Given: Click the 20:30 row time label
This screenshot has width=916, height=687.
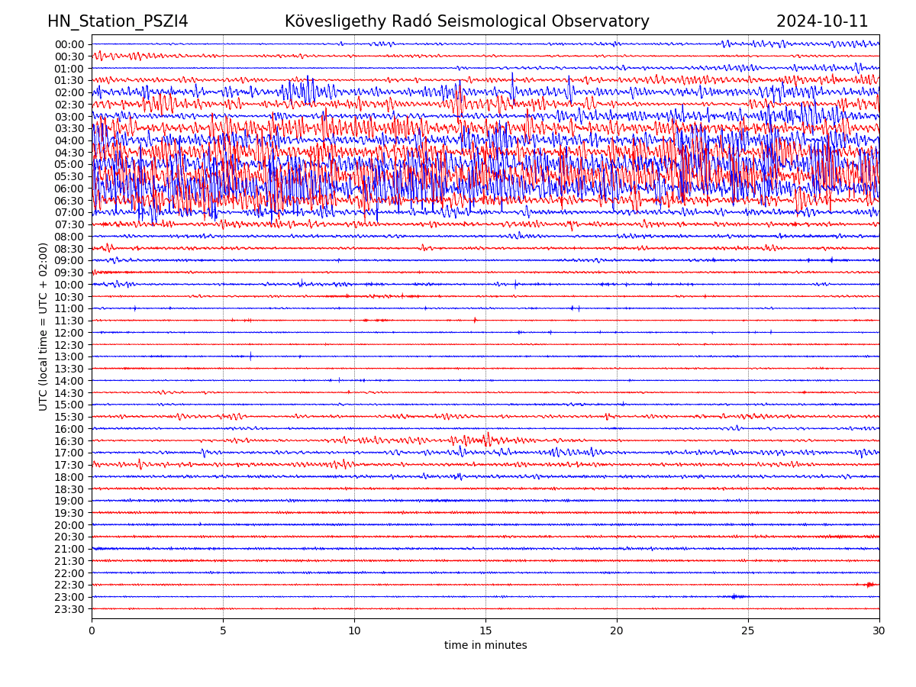Looking at the screenshot, I should [x=69, y=537].
